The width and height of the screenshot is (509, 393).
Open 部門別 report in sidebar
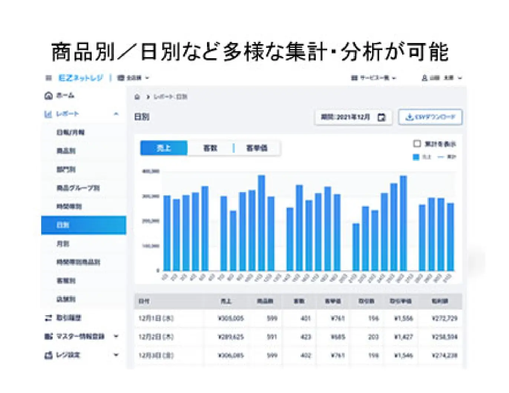tap(83, 169)
